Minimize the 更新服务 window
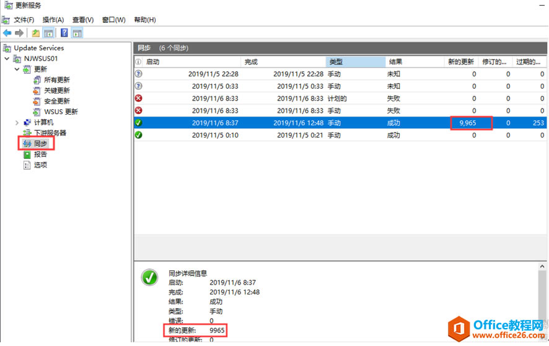The image size is (549, 346). [x=542, y=5]
